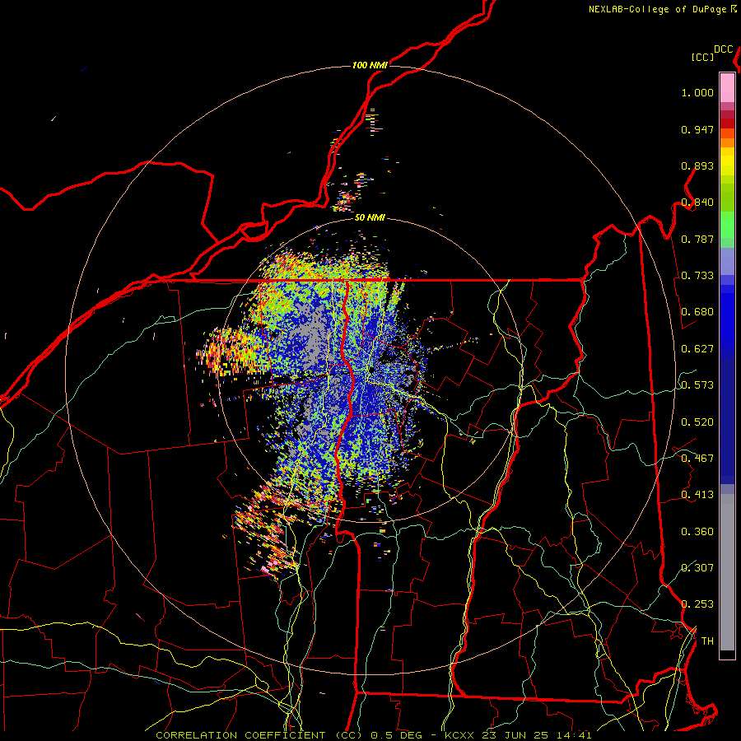Image resolution: width=741 pixels, height=741 pixels.
Task: Click the [CC] legend heading
Action: (702, 57)
